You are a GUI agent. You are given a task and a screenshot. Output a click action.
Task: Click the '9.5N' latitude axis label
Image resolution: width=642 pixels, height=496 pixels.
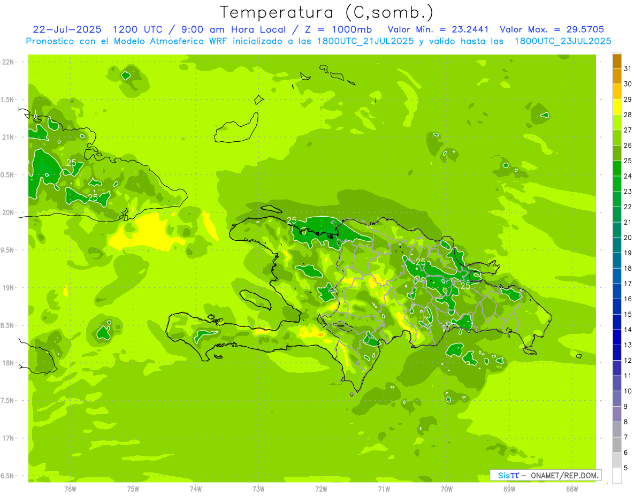pyautogui.click(x=7, y=250)
